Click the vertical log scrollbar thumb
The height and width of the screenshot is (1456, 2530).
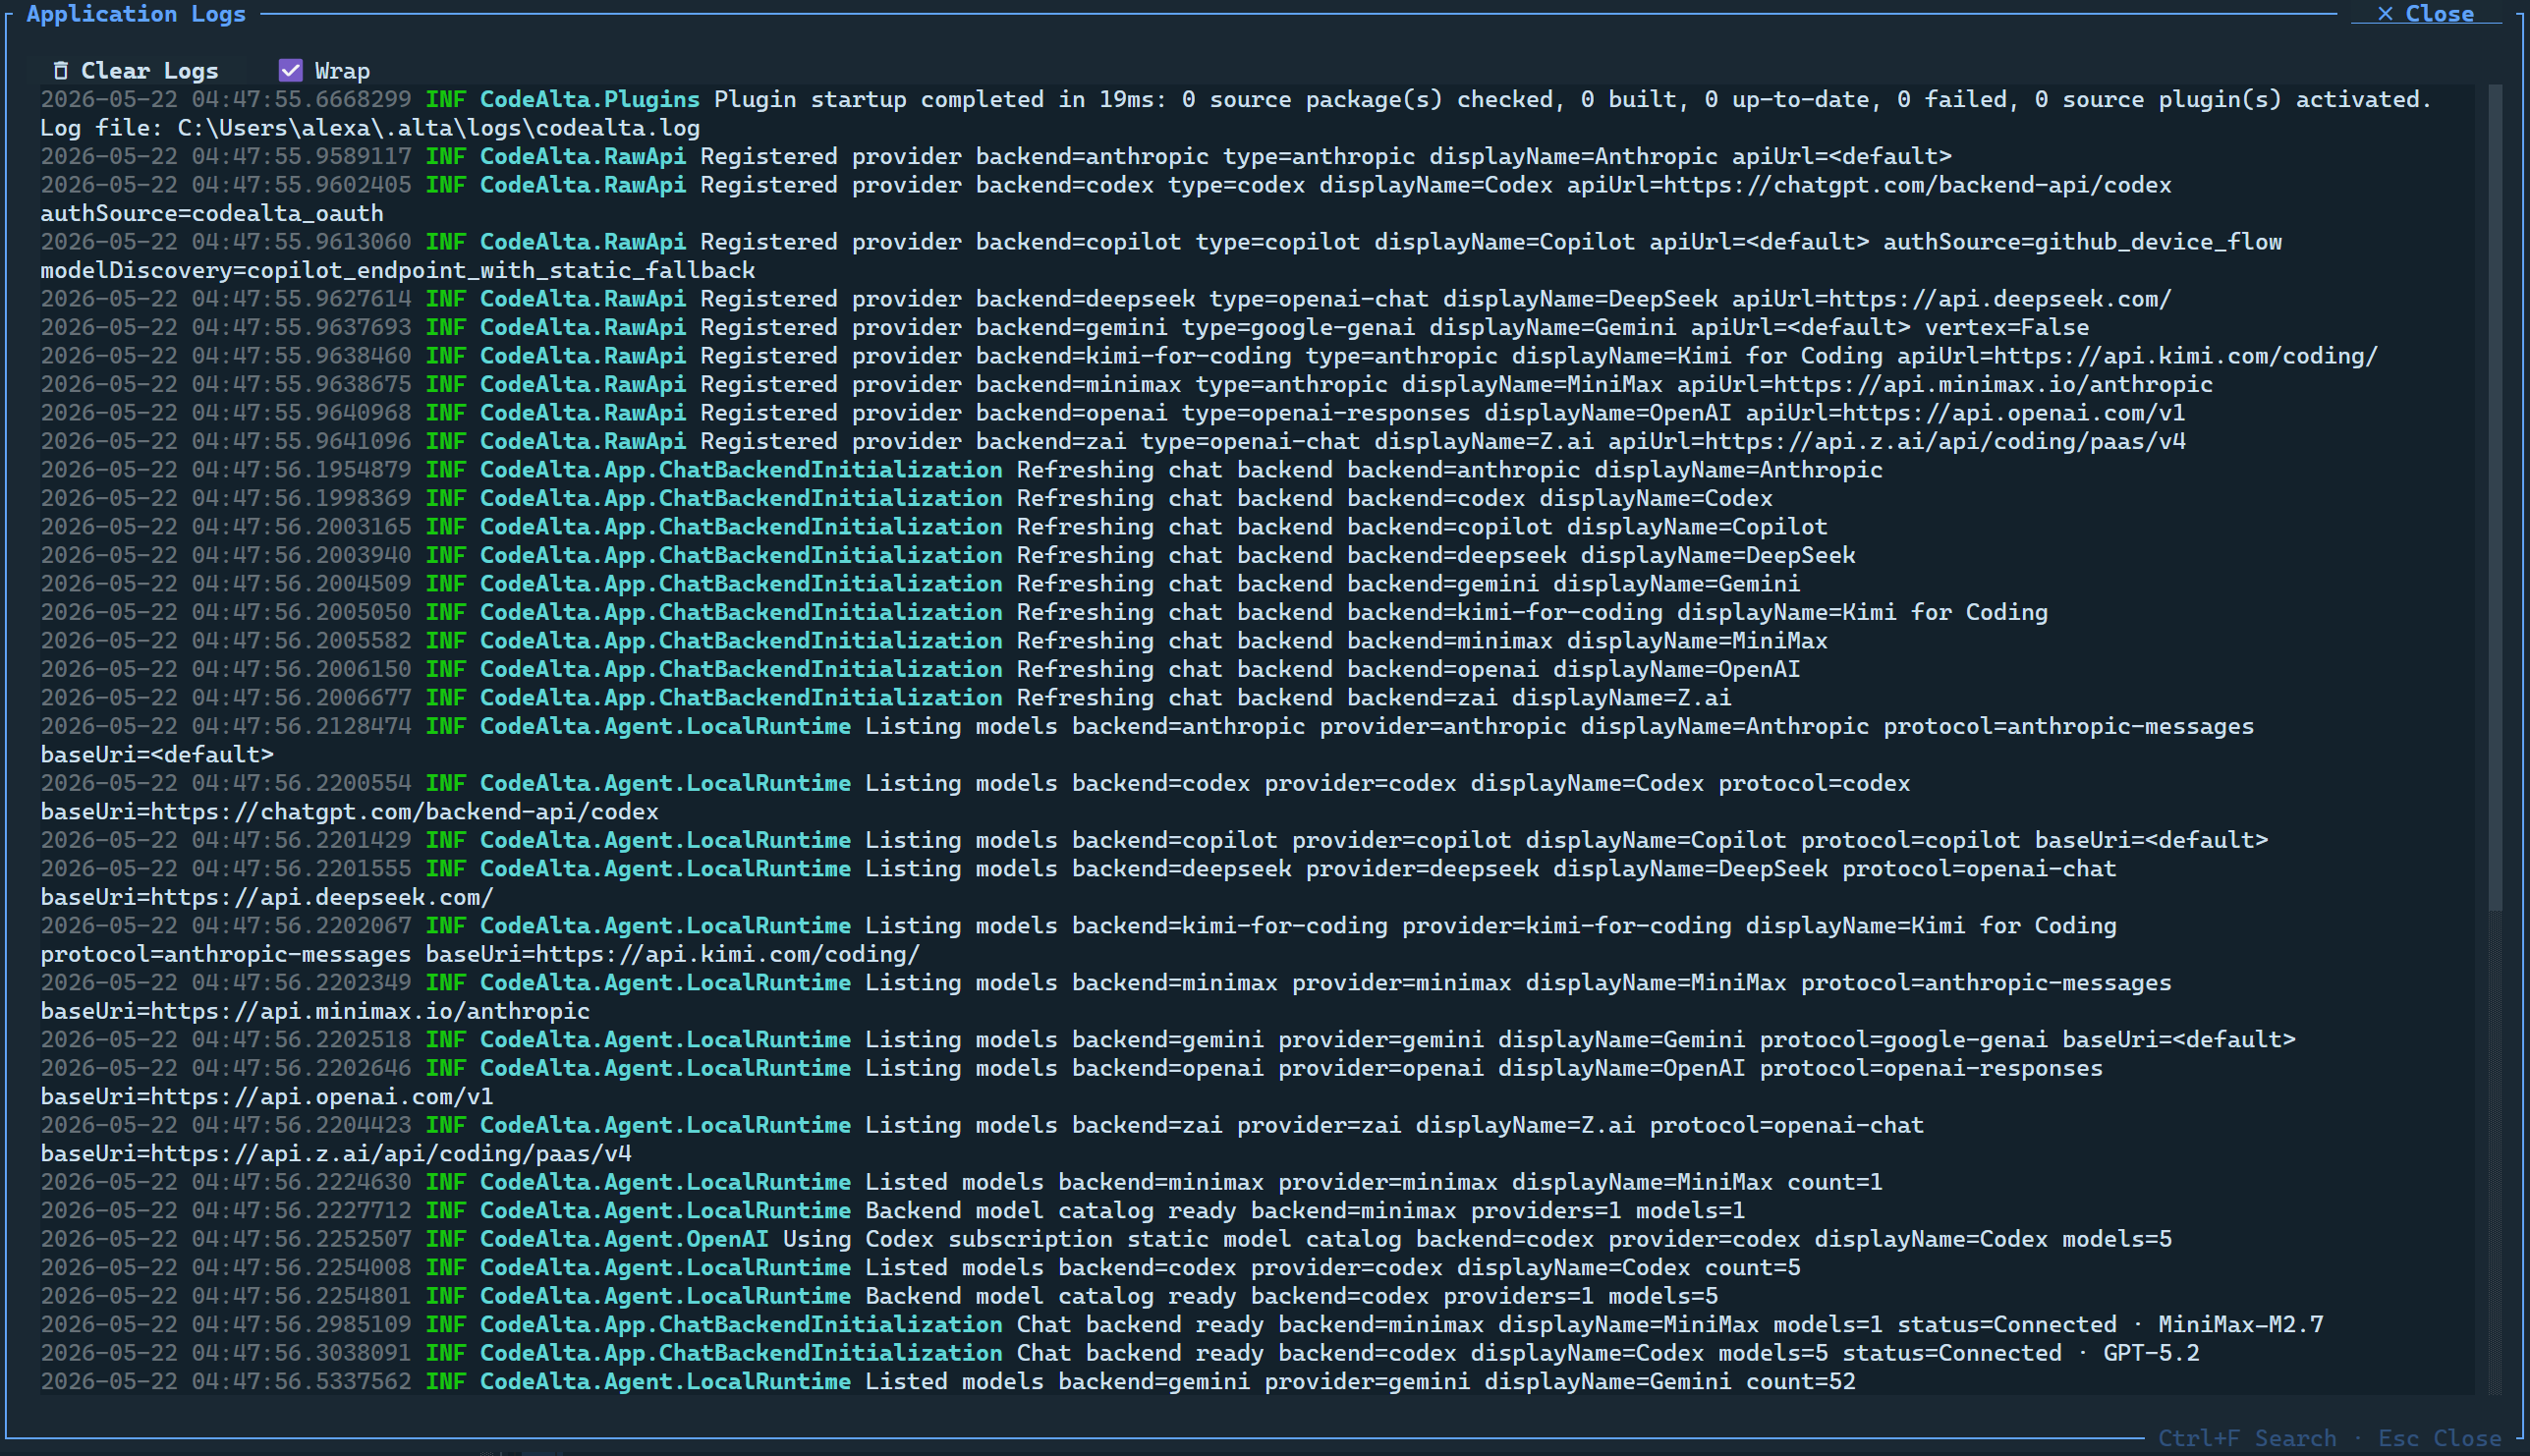coord(2495,498)
